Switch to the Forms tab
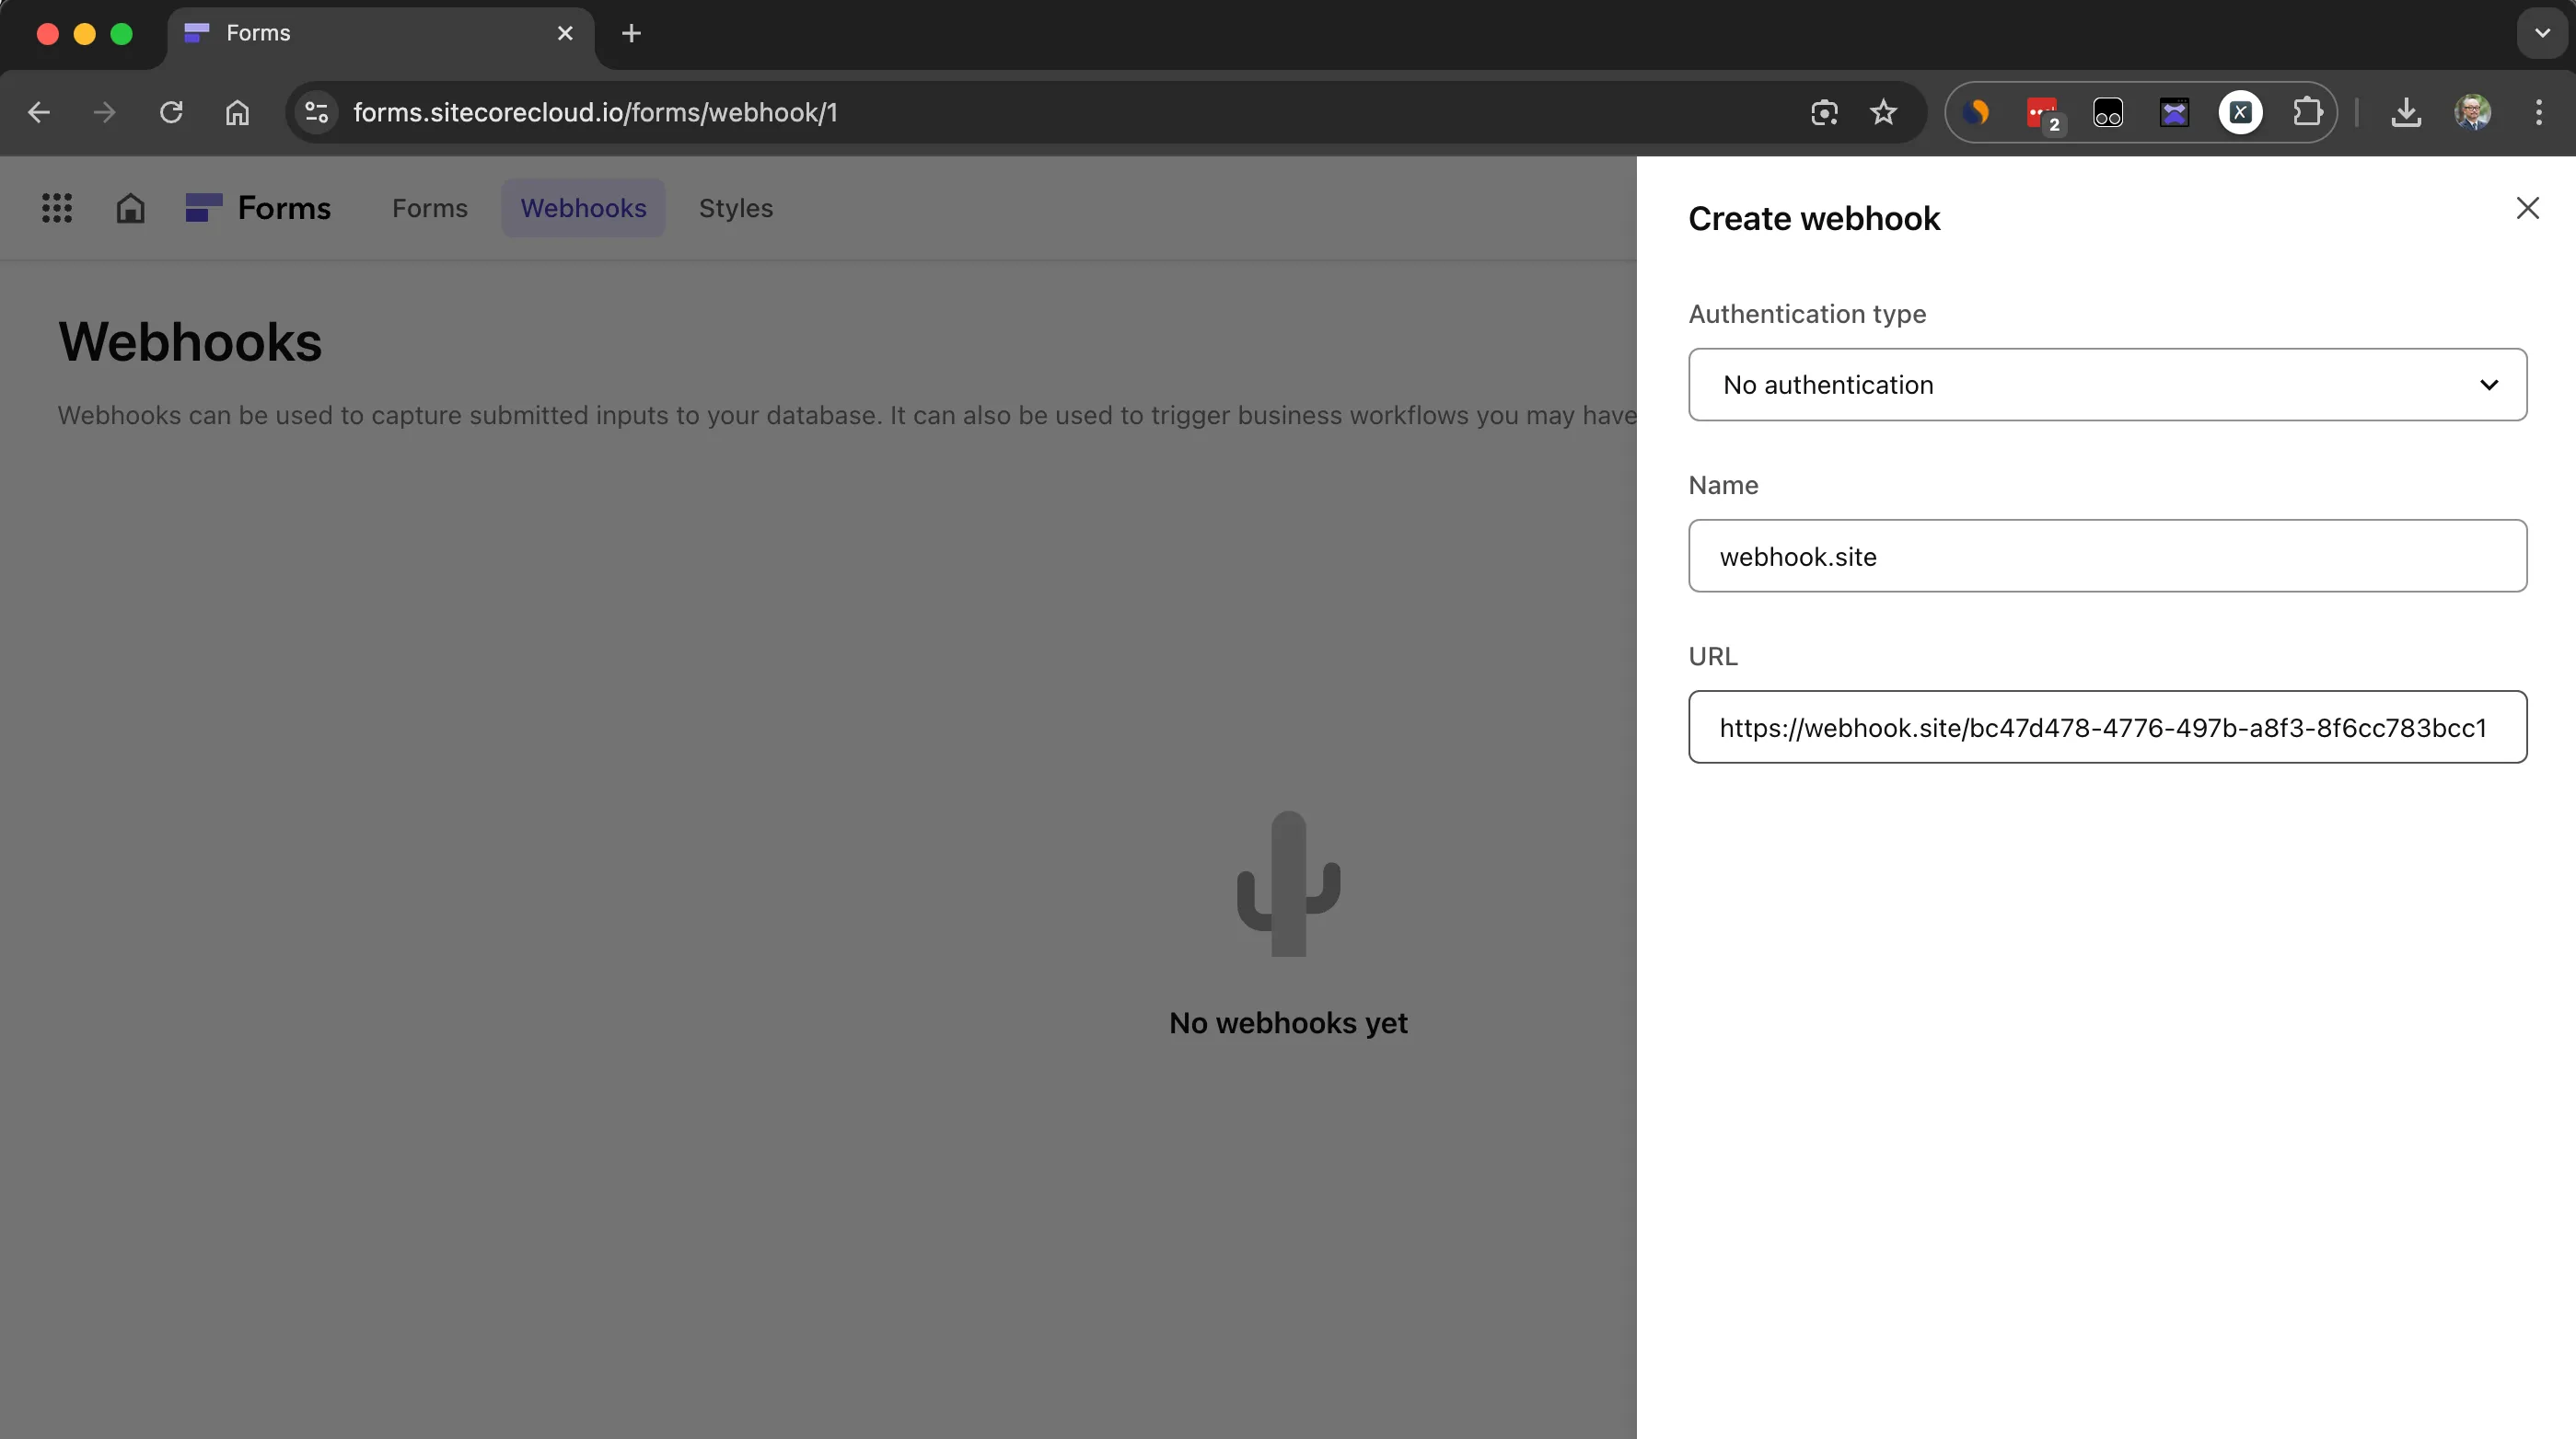This screenshot has width=2576, height=1439. 430,207
